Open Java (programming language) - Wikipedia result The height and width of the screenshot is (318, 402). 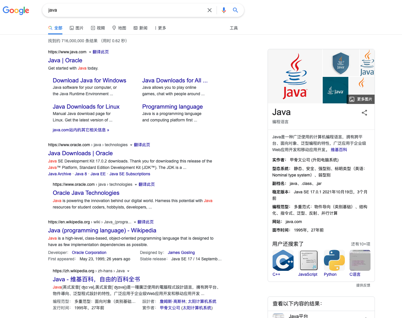102,230
